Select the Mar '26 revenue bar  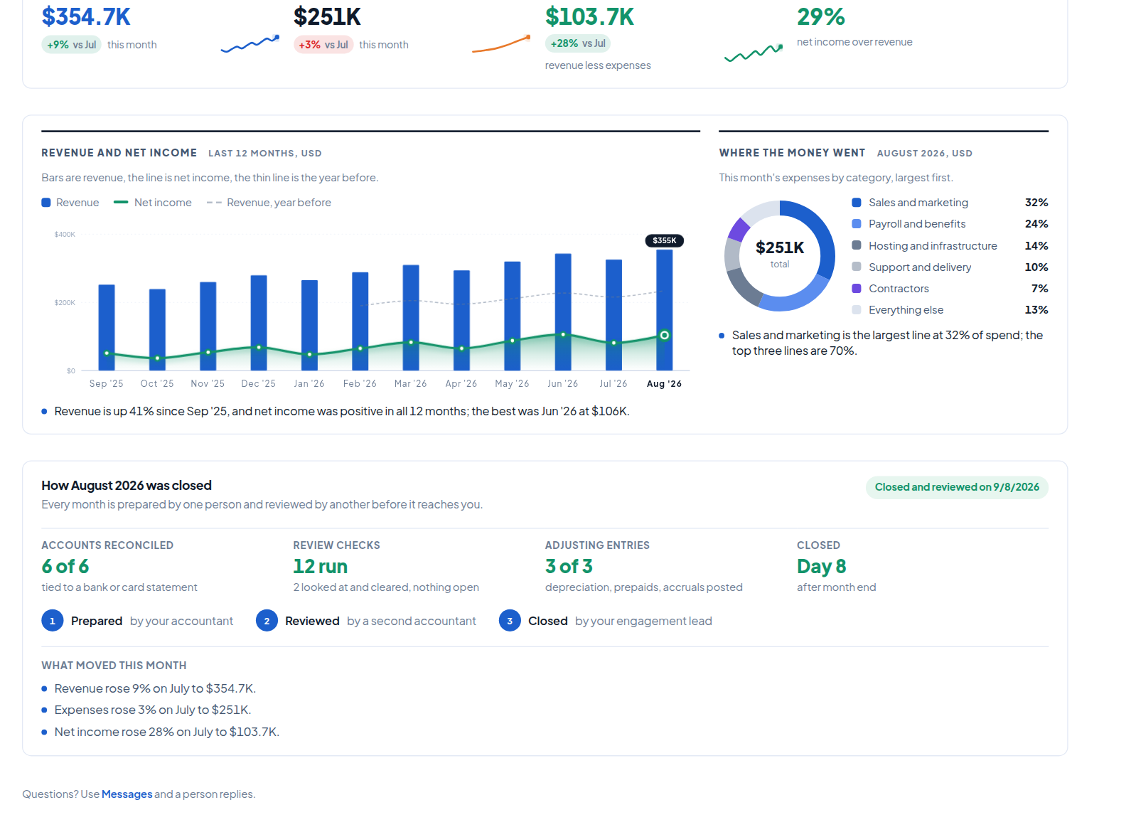click(411, 318)
